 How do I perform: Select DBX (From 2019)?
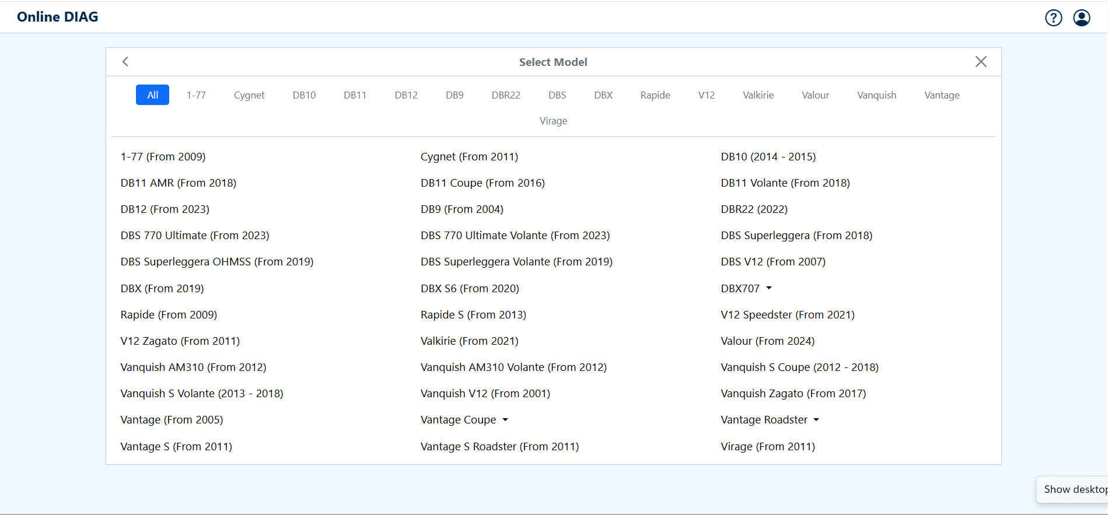tap(162, 289)
